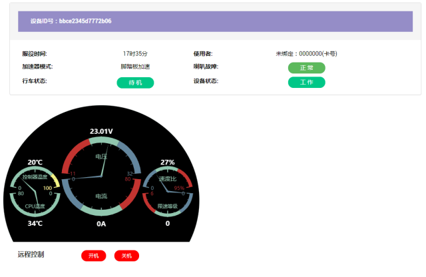
Task: Click the 正常 horn fault status badge
Action: pyautogui.click(x=306, y=68)
